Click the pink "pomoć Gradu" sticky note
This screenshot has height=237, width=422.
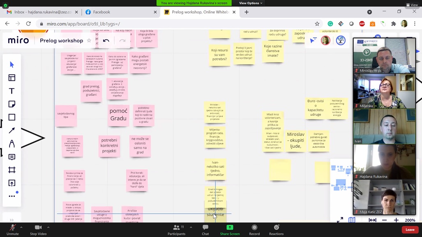[x=118, y=115]
